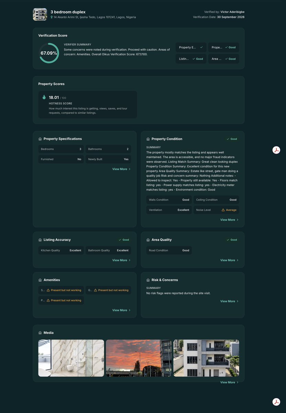The image size is (286, 413).
Task: Expand View More under Property Specifications
Action: pos(121,169)
